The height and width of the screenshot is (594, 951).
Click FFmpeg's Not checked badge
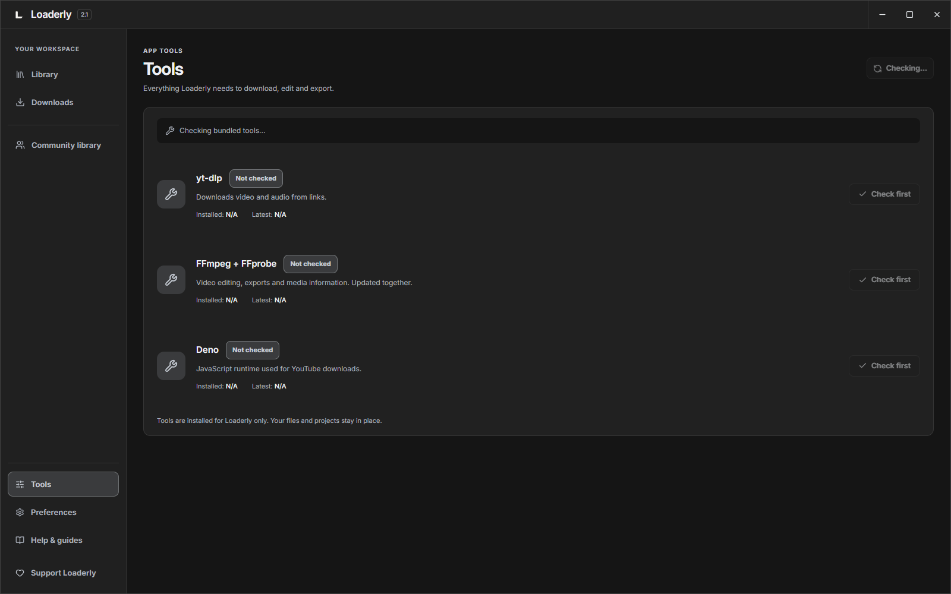(310, 264)
